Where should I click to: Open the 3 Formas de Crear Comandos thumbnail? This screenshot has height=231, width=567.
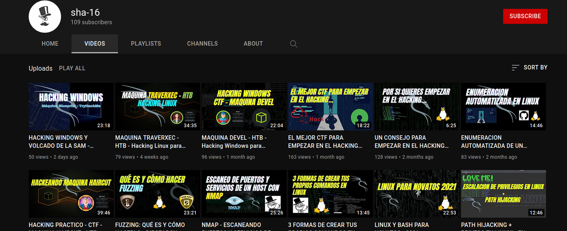point(331,194)
